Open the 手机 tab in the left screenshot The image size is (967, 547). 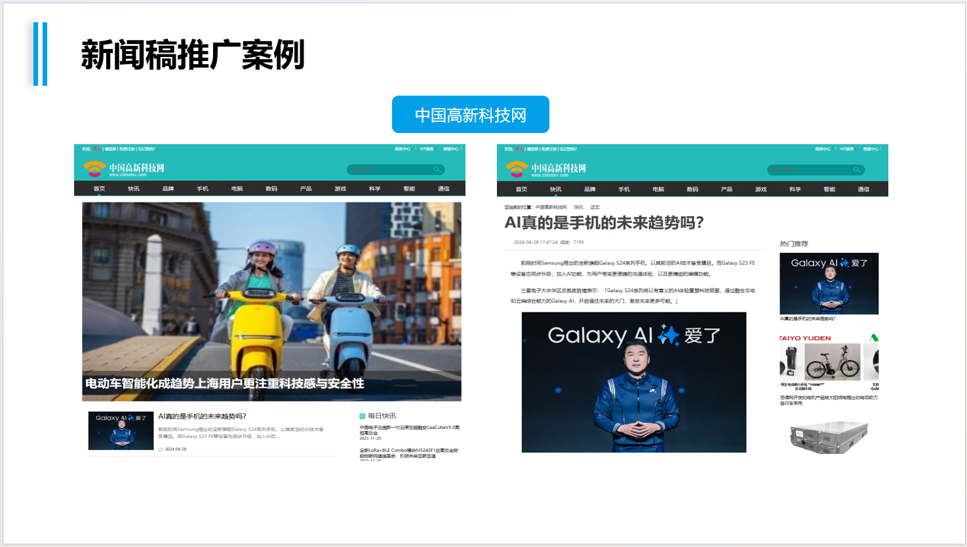click(203, 189)
